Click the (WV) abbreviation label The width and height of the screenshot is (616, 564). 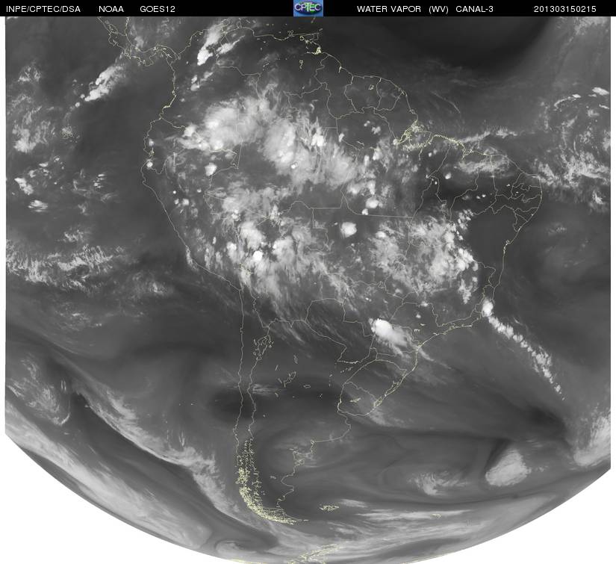point(438,9)
